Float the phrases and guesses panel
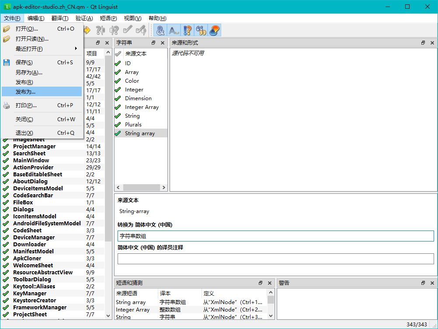 (x=261, y=283)
